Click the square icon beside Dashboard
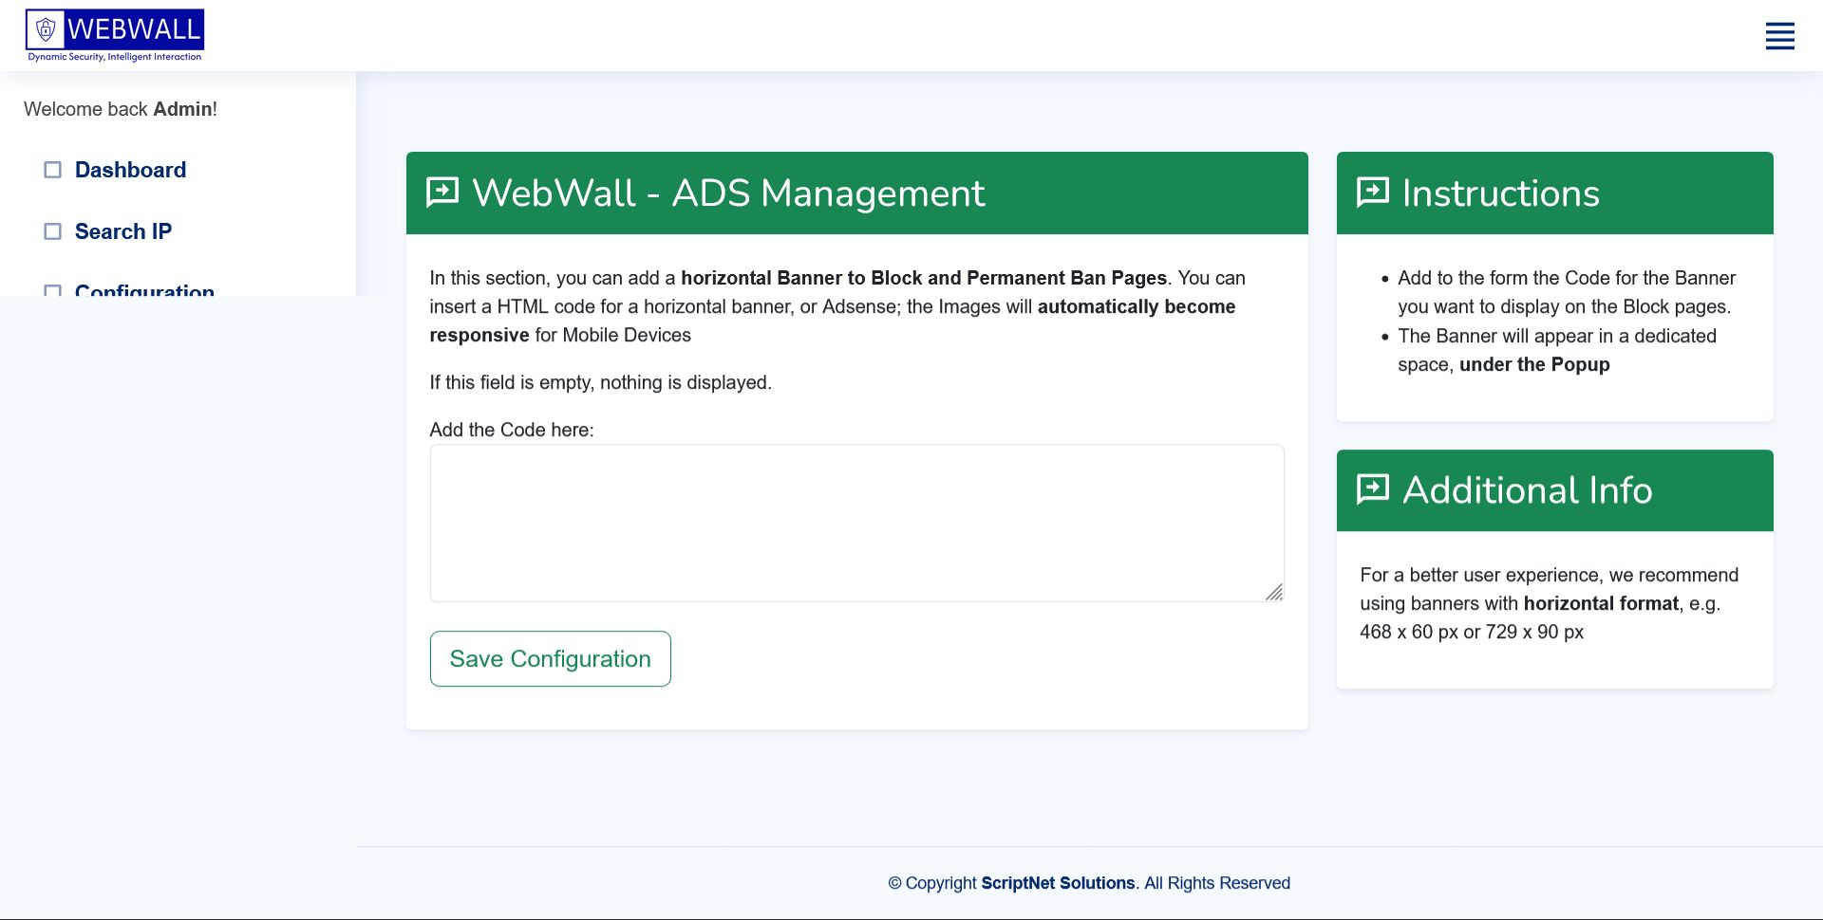Image resolution: width=1823 pixels, height=920 pixels. click(x=53, y=170)
